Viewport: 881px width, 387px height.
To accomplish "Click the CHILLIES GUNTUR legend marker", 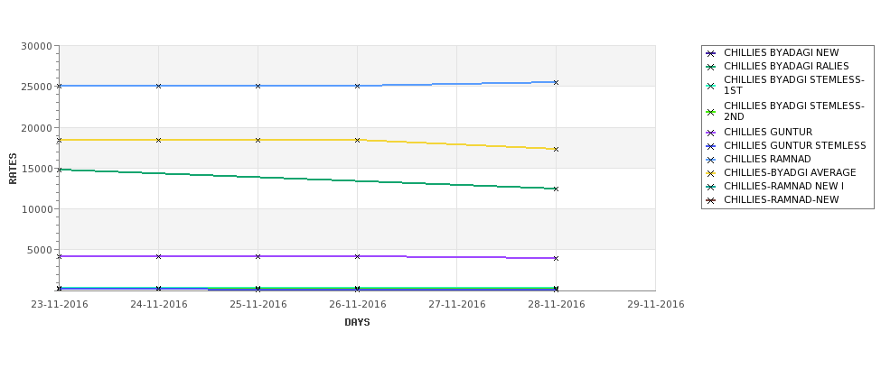I will coord(711,133).
